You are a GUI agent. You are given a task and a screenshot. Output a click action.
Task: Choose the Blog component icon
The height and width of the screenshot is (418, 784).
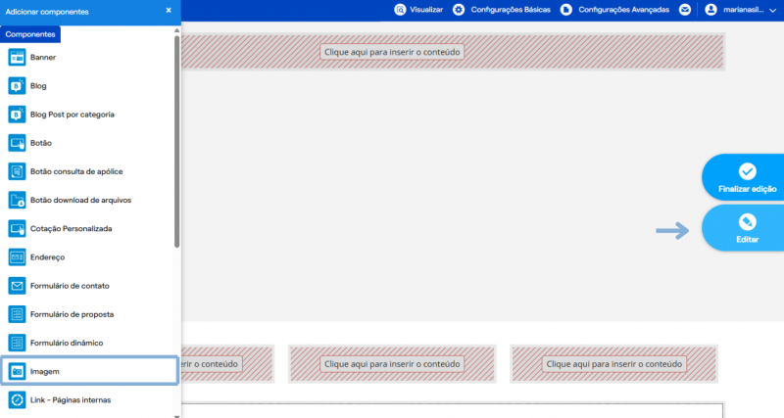coord(17,86)
